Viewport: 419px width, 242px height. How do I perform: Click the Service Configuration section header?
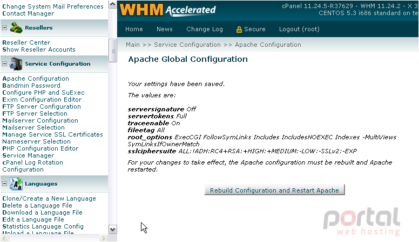click(54, 64)
